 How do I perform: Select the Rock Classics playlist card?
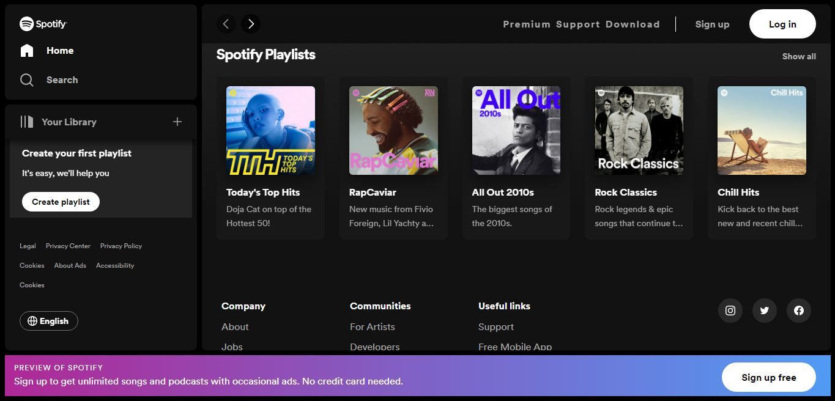(x=639, y=158)
